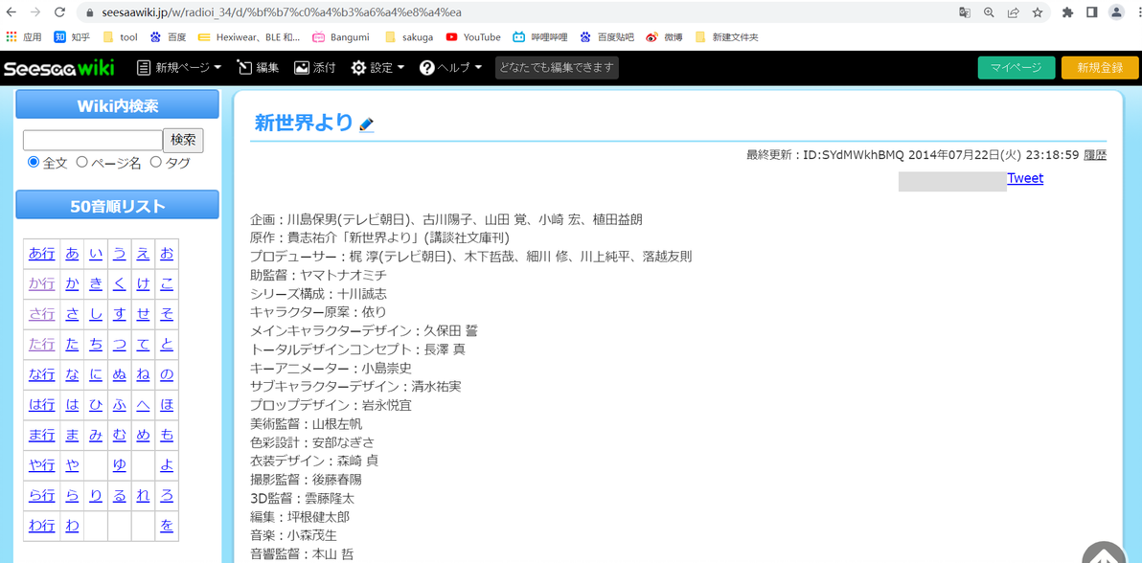The height and width of the screenshot is (563, 1142).
Task: Click the share page icon
Action: coord(1013,12)
